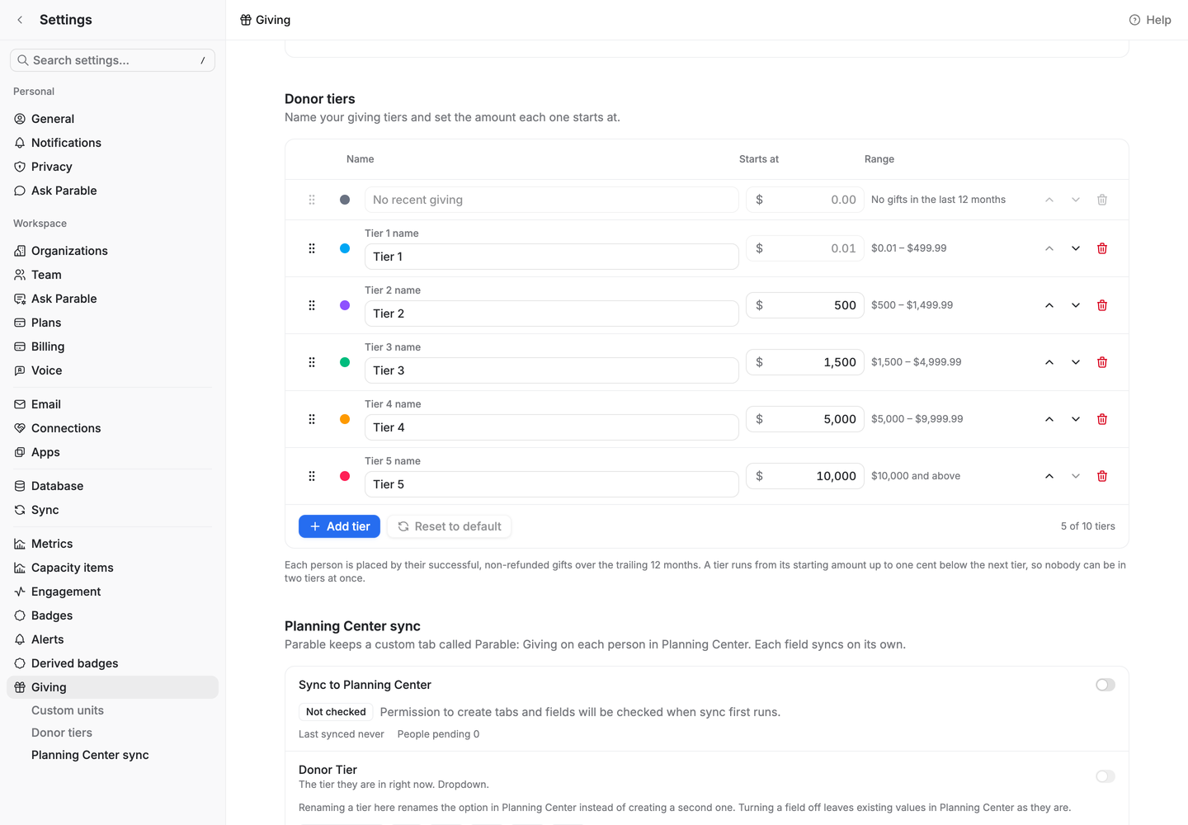Click the green color dot for Tier 3

pyautogui.click(x=345, y=362)
